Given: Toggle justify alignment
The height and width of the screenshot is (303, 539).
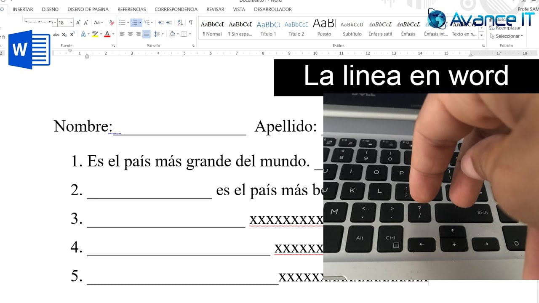Looking at the screenshot, I should [x=146, y=34].
